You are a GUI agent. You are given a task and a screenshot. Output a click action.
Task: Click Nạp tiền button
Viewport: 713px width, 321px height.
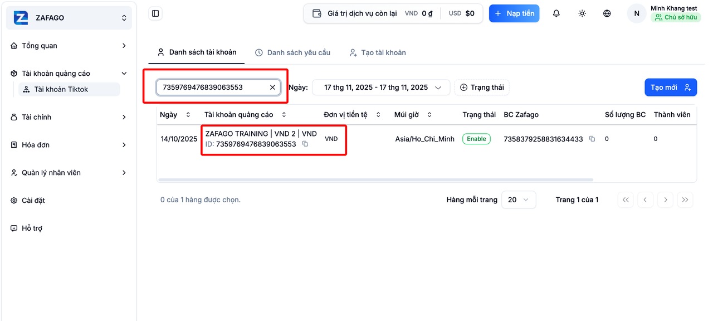pyautogui.click(x=514, y=13)
